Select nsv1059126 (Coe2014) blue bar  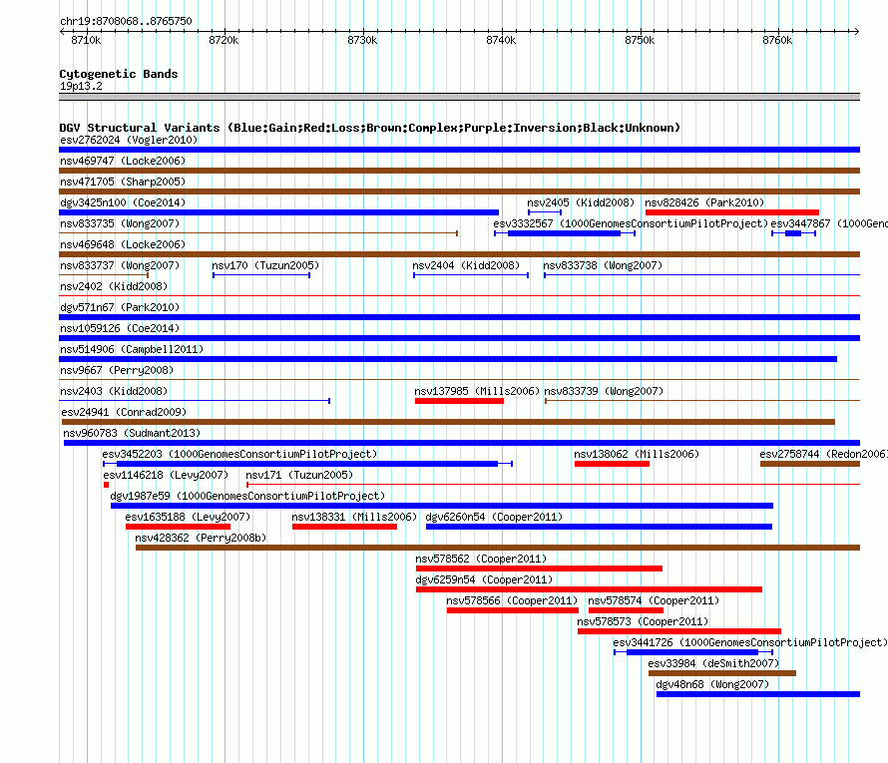[x=459, y=338]
